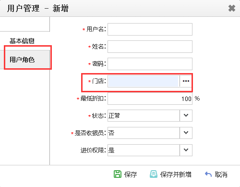Open store picker via the ellipsis button
The height and width of the screenshot is (187, 240).
tap(186, 81)
